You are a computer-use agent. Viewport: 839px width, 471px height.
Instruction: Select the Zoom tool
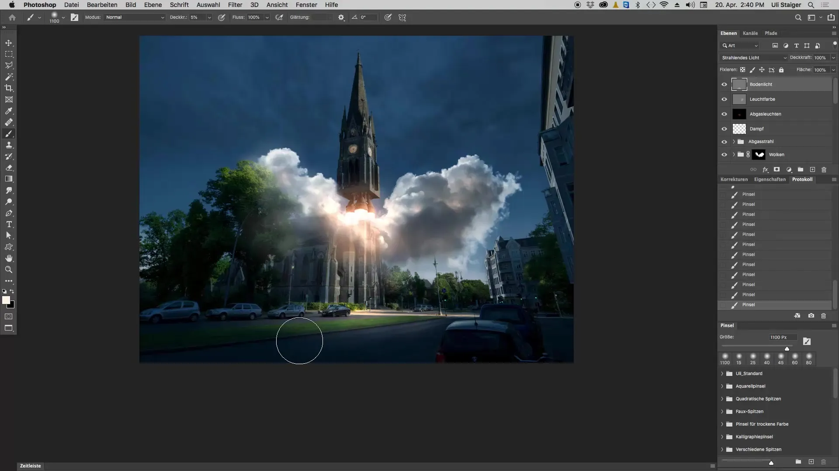coord(9,270)
